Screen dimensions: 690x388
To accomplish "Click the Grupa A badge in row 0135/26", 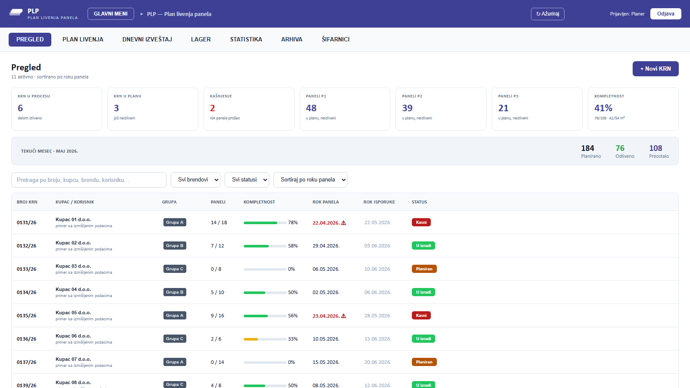I will (175, 316).
